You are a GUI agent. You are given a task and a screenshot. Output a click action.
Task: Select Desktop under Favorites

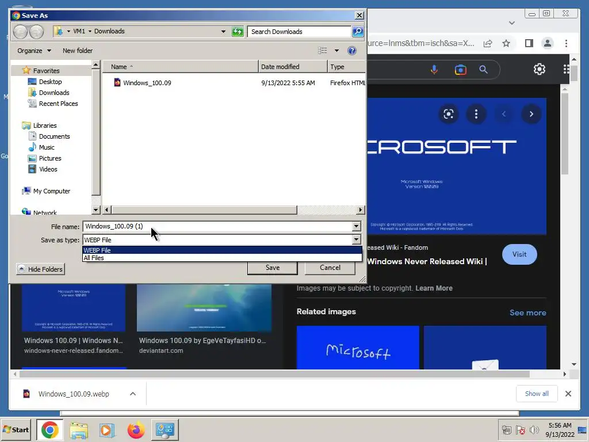pyautogui.click(x=50, y=82)
